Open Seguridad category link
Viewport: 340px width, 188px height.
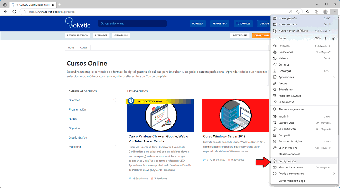75,128
